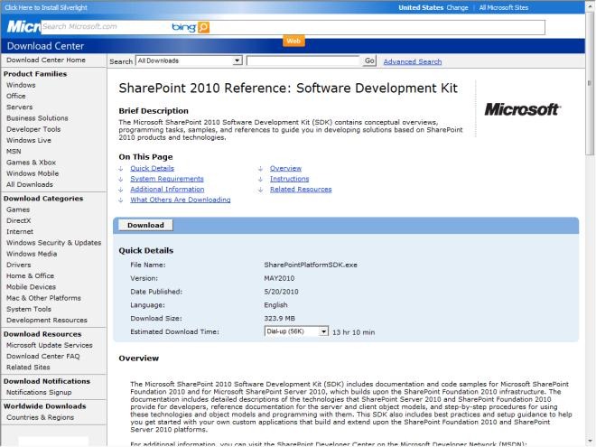Open Windows Live in sidebar
The width and height of the screenshot is (596, 447).
(x=29, y=140)
